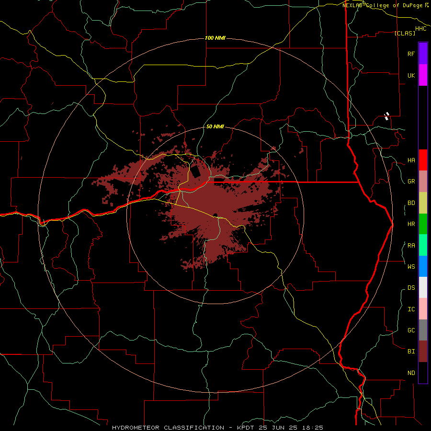
Task: Click the 25 JUN 25 date text
Action: point(279,428)
